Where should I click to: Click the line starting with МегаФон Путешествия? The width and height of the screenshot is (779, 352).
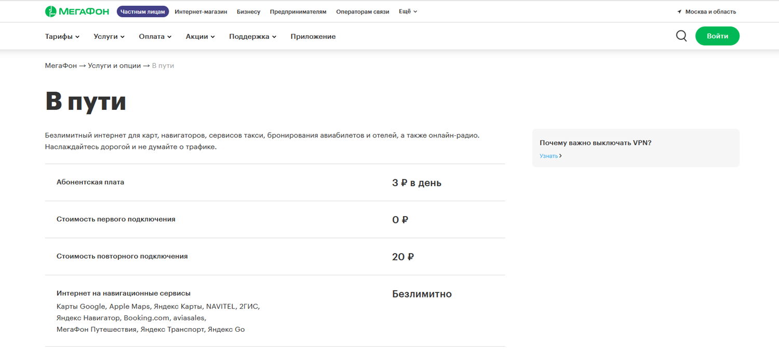click(151, 329)
